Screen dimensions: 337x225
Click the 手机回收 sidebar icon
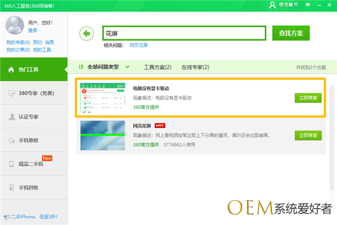(x=11, y=187)
